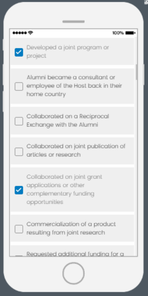Select the Alumni became a consultant row

point(72,86)
